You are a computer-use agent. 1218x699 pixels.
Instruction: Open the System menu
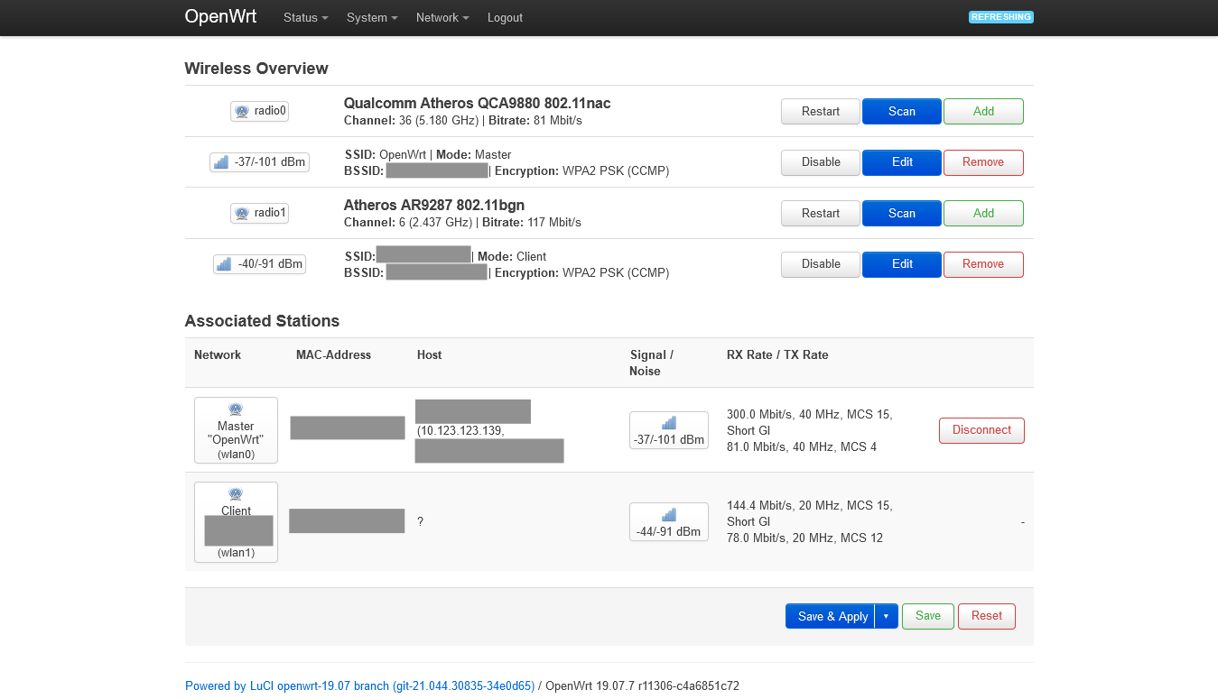371,17
